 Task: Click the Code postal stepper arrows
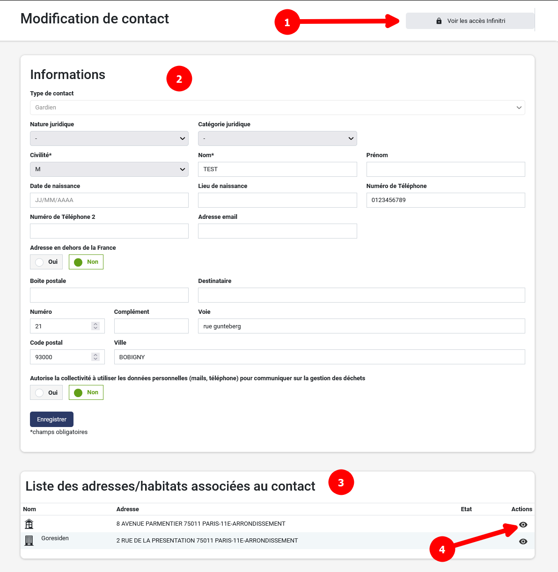pyautogui.click(x=95, y=357)
